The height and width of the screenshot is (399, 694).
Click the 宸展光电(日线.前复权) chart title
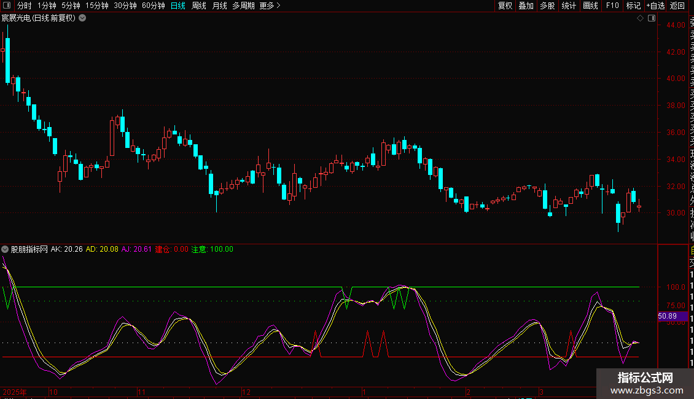pos(39,18)
